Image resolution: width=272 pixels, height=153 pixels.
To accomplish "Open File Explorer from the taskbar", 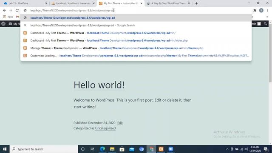I will pos(112,149).
